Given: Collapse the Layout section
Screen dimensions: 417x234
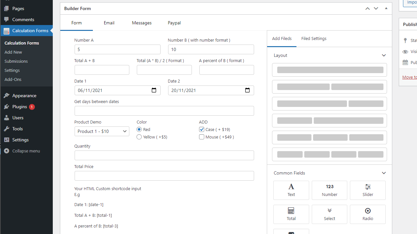Looking at the screenshot, I should 383,56.
